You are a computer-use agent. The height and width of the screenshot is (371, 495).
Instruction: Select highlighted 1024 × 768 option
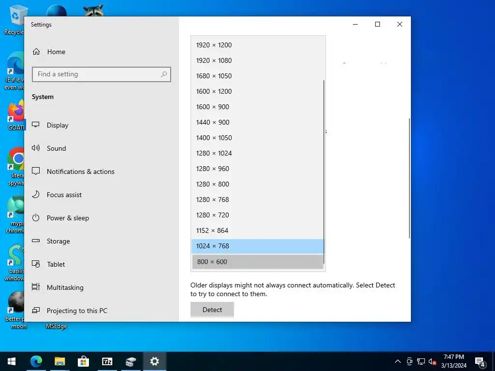coord(258,246)
